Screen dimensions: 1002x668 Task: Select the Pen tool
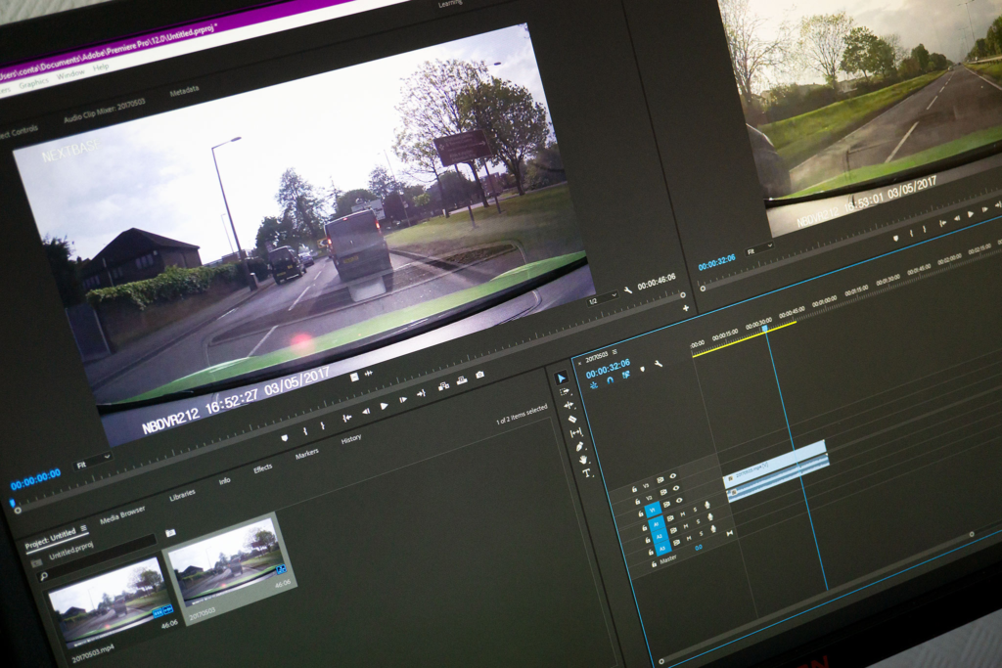pyautogui.click(x=579, y=446)
